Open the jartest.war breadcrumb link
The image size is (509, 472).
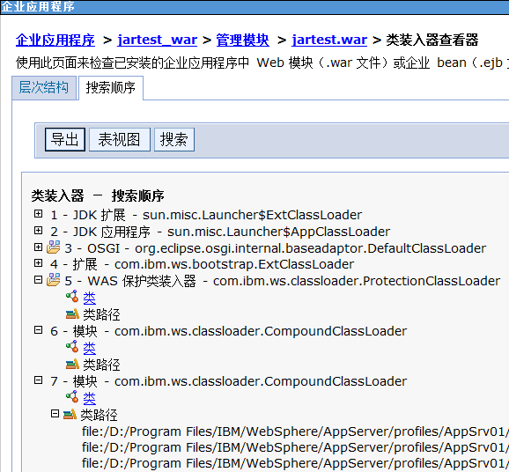point(329,40)
